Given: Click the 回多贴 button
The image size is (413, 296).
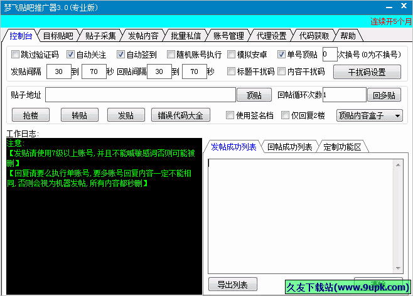Looking at the screenshot, I should (384, 95).
